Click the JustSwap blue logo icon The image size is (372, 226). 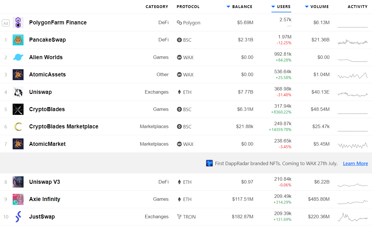[18, 217]
